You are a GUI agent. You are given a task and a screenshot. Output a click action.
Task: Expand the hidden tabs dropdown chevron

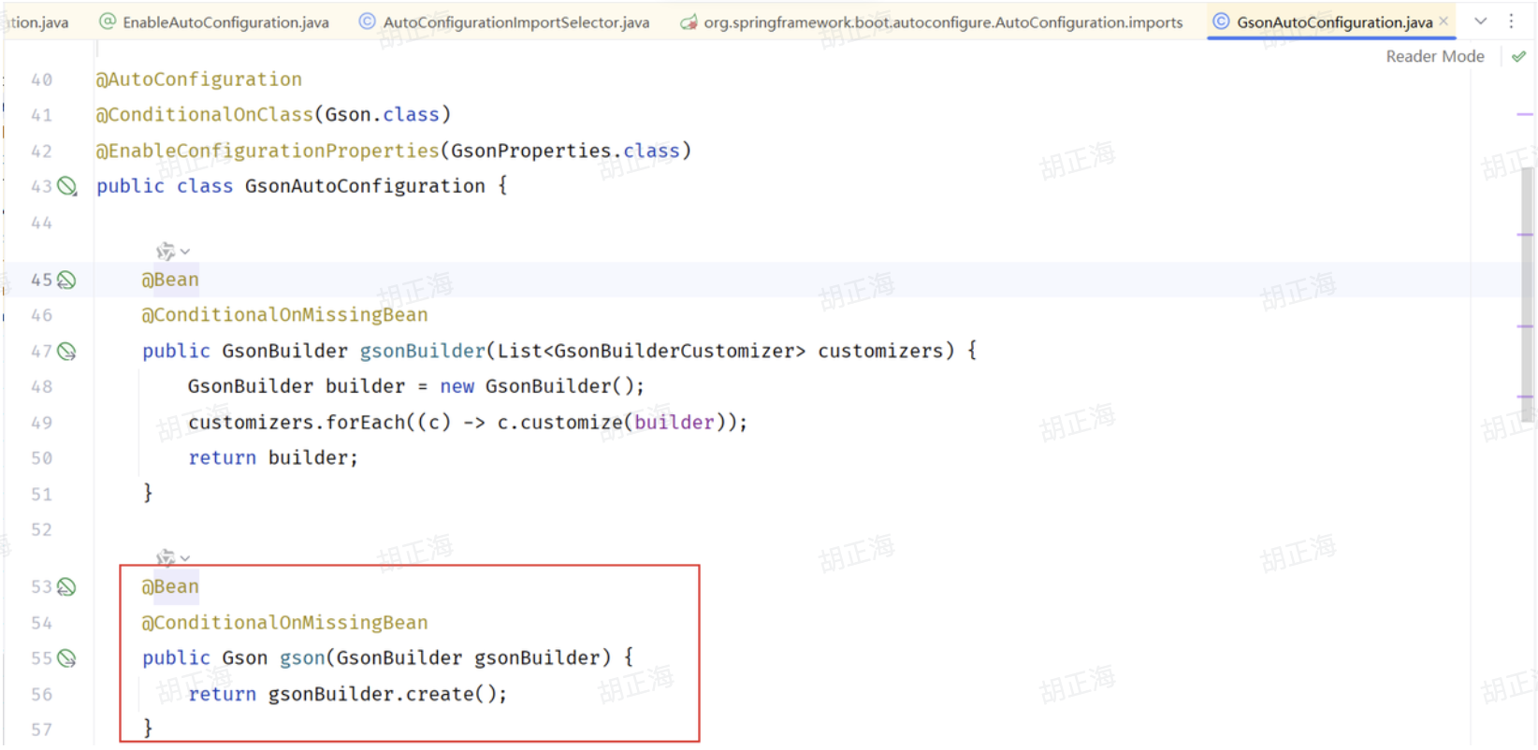click(x=1480, y=21)
